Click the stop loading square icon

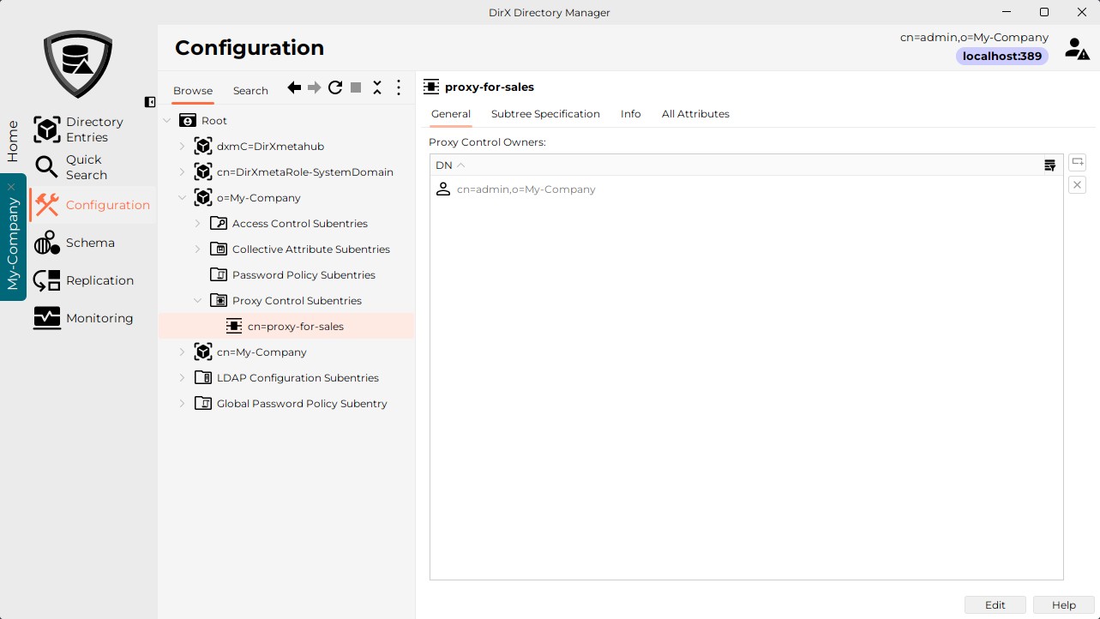356,87
